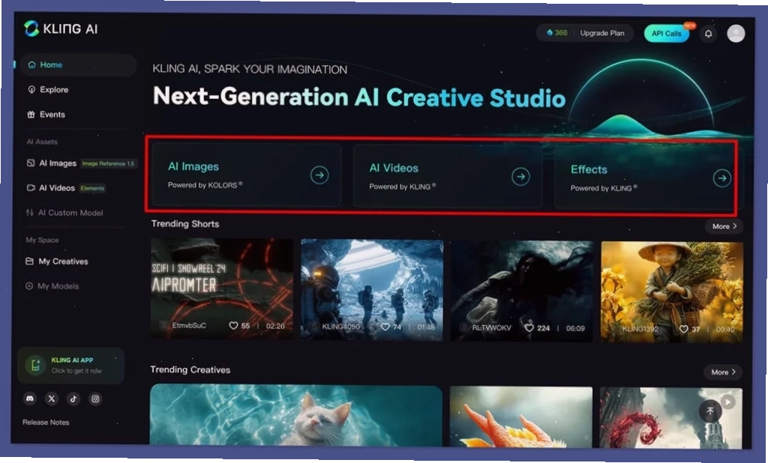768x463 pixels.
Task: Open AI Custom Model in sidebar
Action: 64,213
